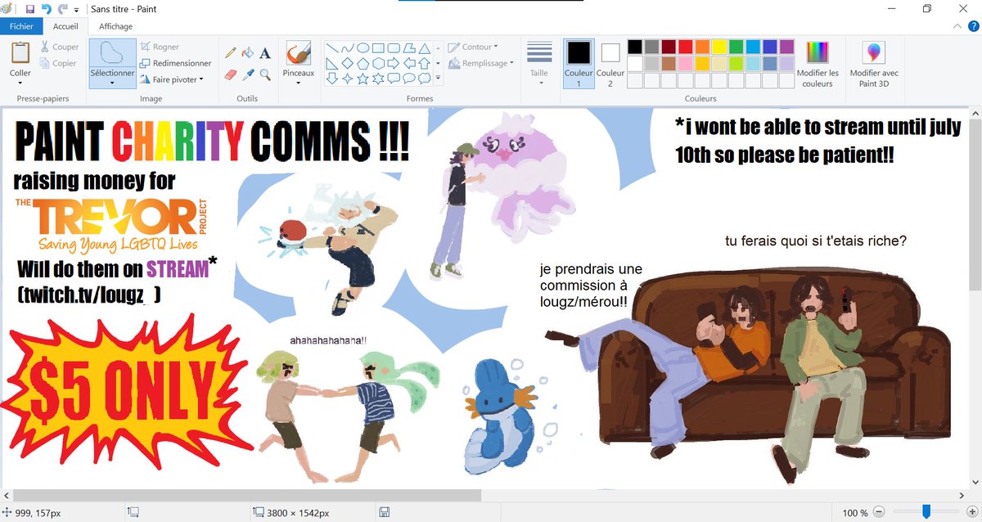Choose the Oval shape
The image size is (982, 522).
pyautogui.click(x=363, y=47)
